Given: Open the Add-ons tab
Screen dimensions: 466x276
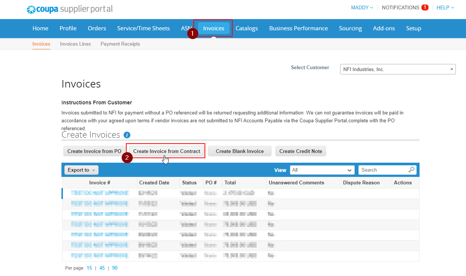Looking at the screenshot, I should tap(384, 28).
